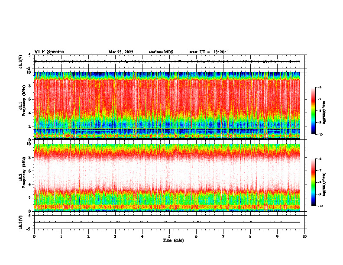Click inside the ch.1 spectrogram plot
The image size is (343, 265).
[x=167, y=106]
